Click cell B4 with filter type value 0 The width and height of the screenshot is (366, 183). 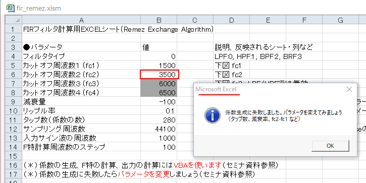(159, 56)
